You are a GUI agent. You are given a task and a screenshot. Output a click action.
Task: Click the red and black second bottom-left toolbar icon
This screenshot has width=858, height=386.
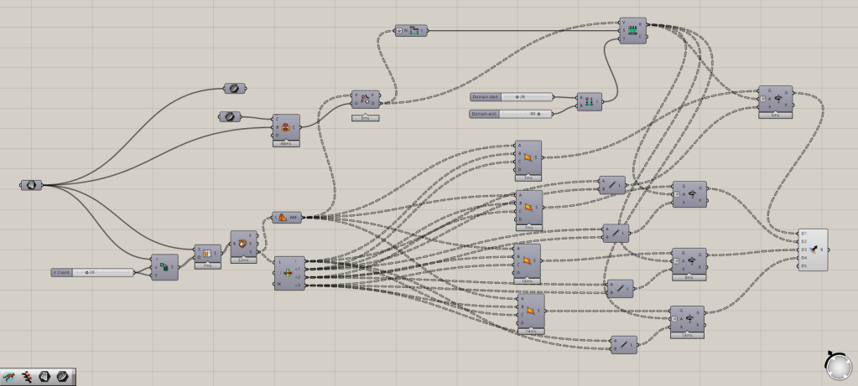click(27, 376)
